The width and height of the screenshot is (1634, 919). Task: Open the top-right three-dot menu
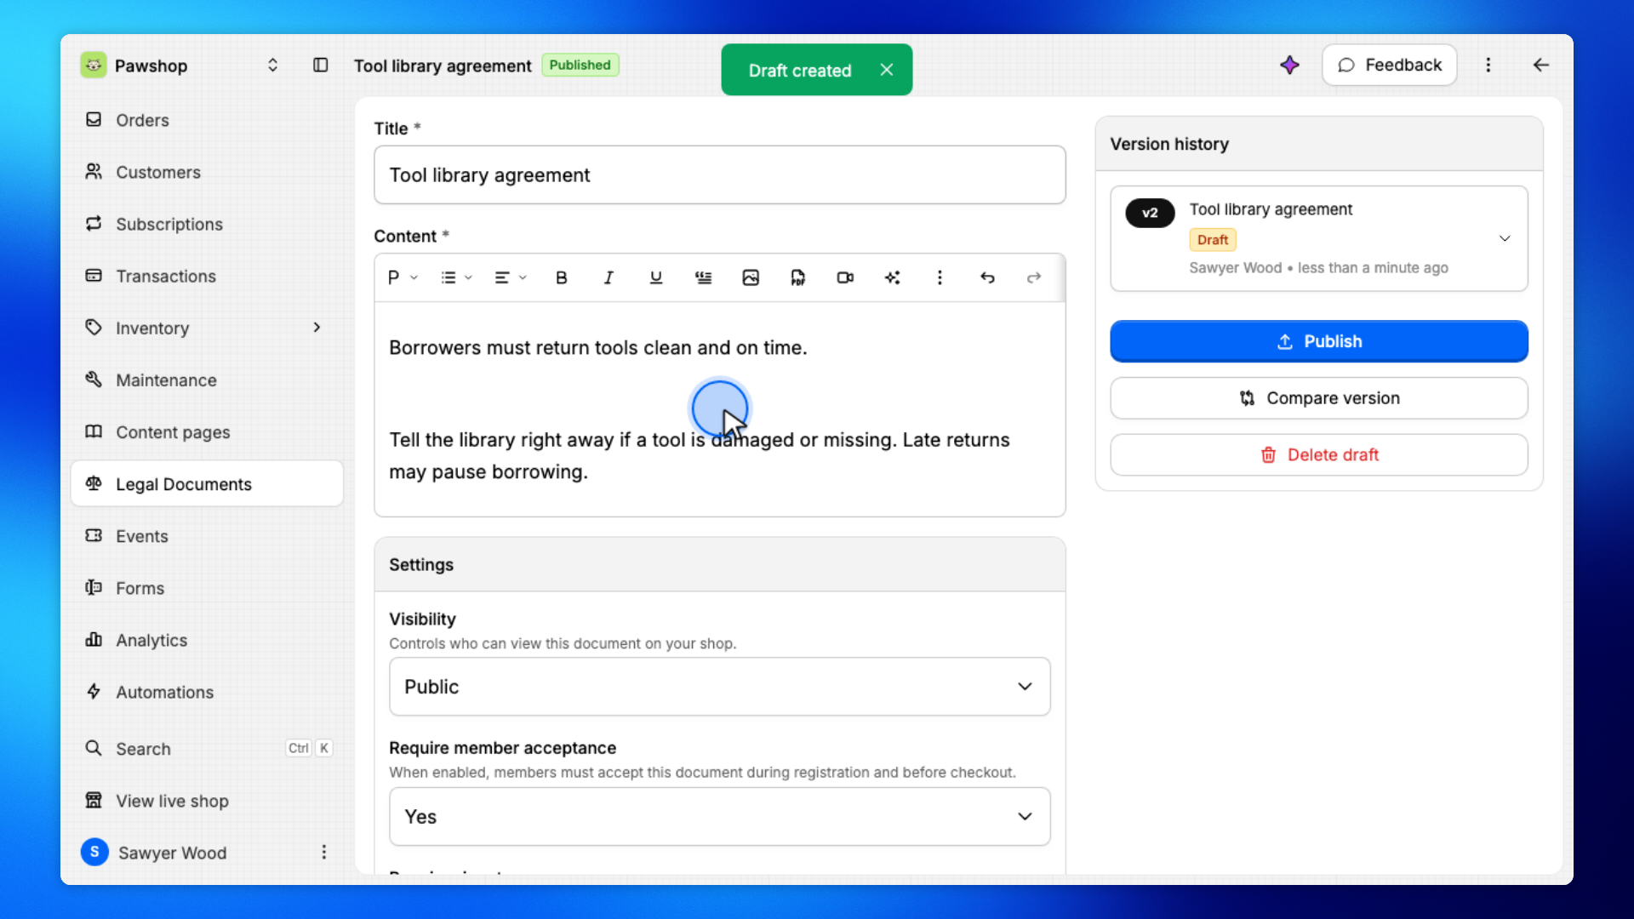(1488, 66)
